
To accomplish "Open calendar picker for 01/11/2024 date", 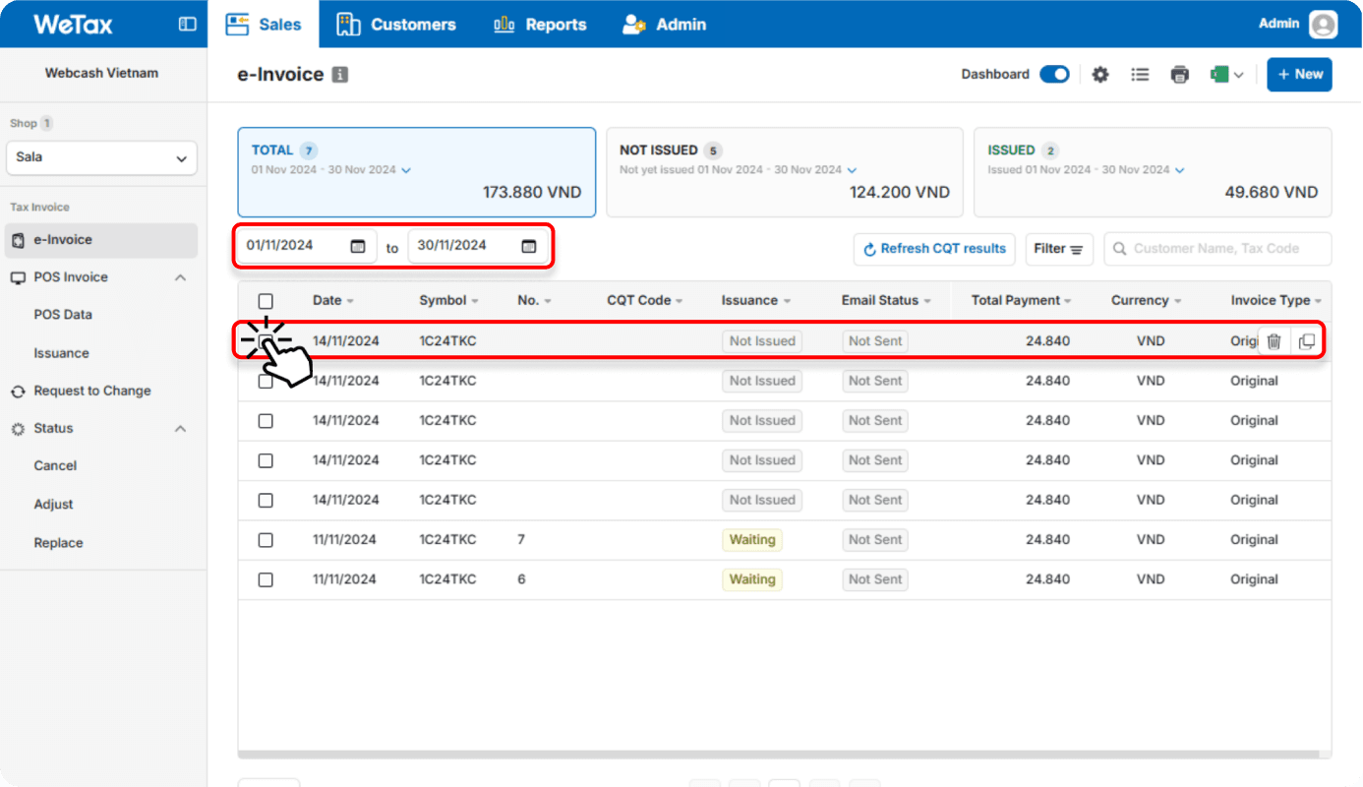I will (x=358, y=246).
